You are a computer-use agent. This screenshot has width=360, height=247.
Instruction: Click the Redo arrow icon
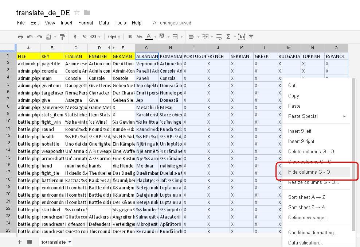coord(39,37)
